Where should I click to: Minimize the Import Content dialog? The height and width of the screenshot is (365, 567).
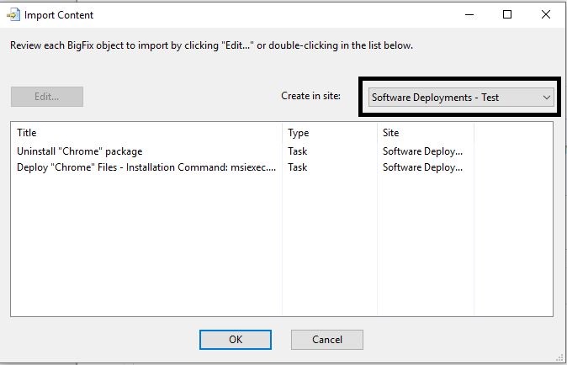(469, 15)
